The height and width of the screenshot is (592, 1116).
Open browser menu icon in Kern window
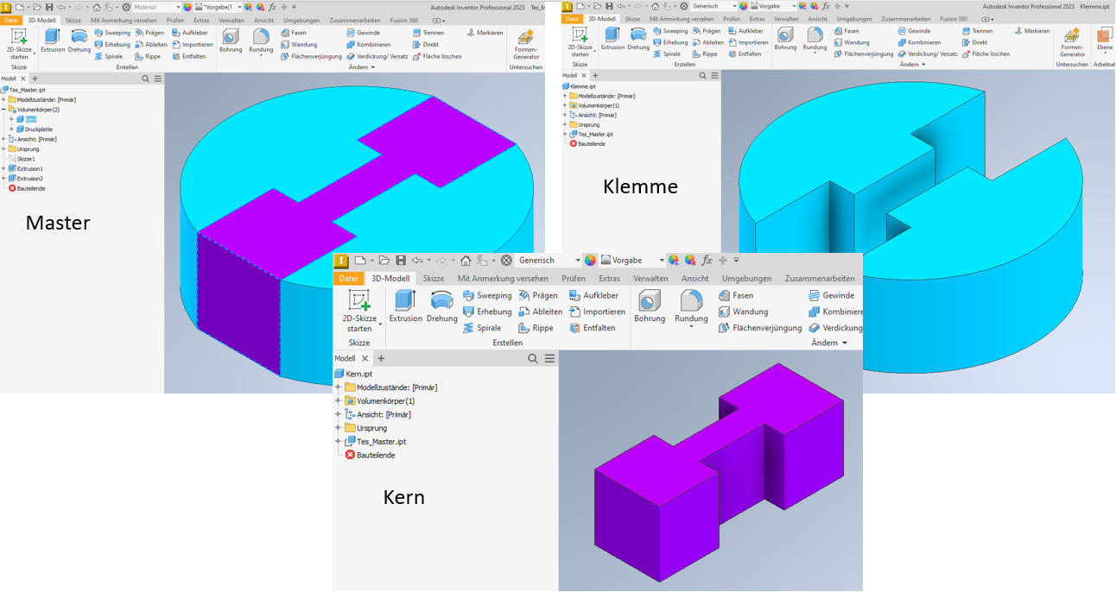click(549, 358)
